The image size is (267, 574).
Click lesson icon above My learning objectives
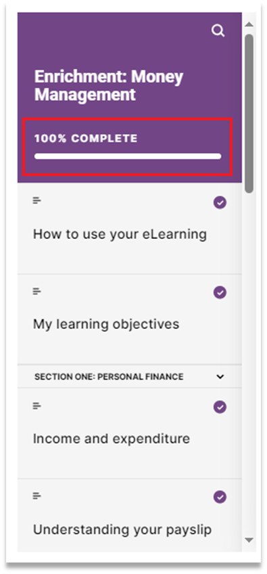pyautogui.click(x=37, y=291)
